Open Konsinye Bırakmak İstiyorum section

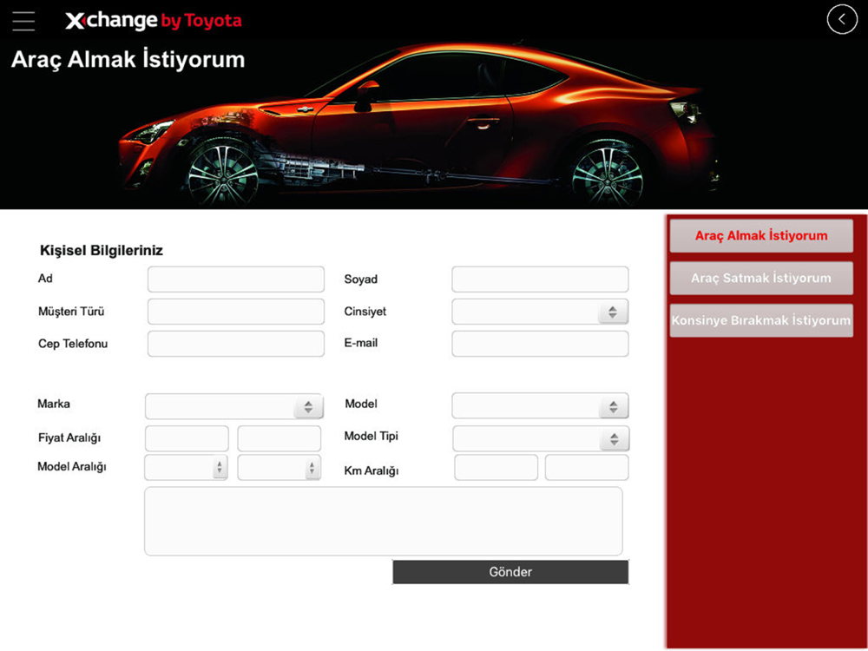click(761, 320)
